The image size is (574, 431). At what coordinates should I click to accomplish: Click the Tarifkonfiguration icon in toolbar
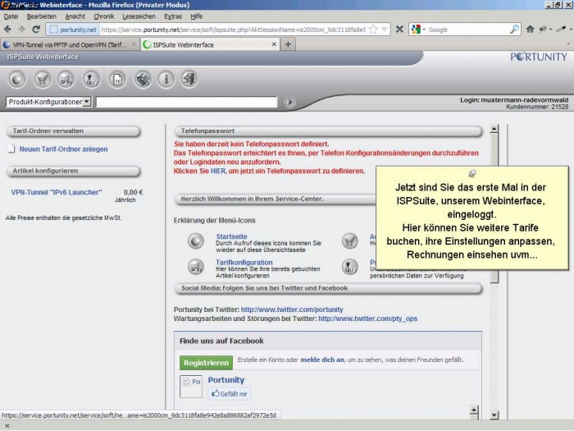click(66, 79)
